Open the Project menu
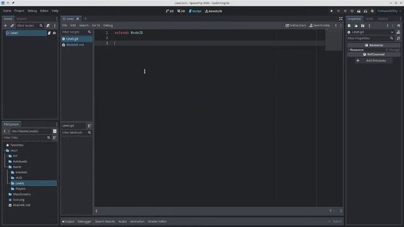 click(x=19, y=11)
